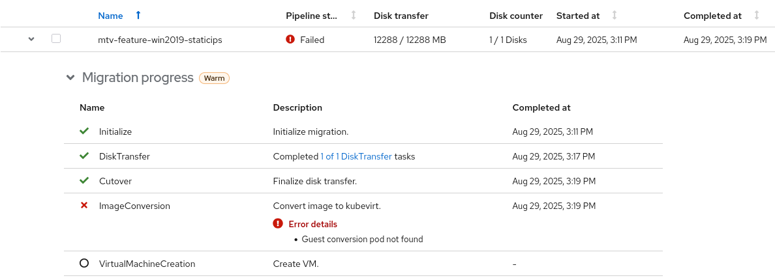Image resolution: width=775 pixels, height=278 pixels.
Task: Collapse the mtv-feature-win2019-staticips row details
Action: point(31,40)
